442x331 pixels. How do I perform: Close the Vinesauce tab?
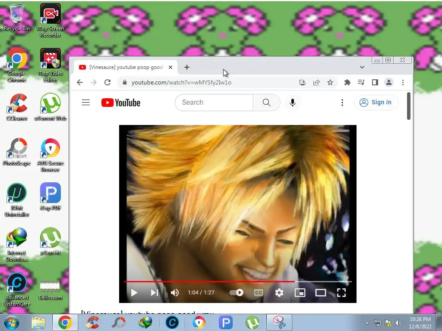[x=170, y=67]
